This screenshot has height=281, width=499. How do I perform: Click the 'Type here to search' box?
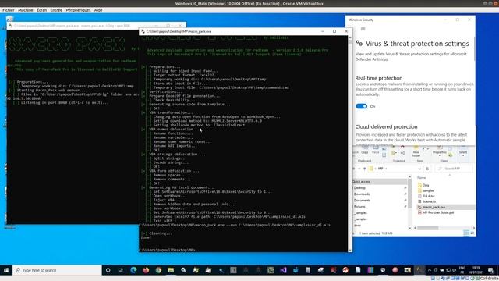pyautogui.click(x=57, y=270)
